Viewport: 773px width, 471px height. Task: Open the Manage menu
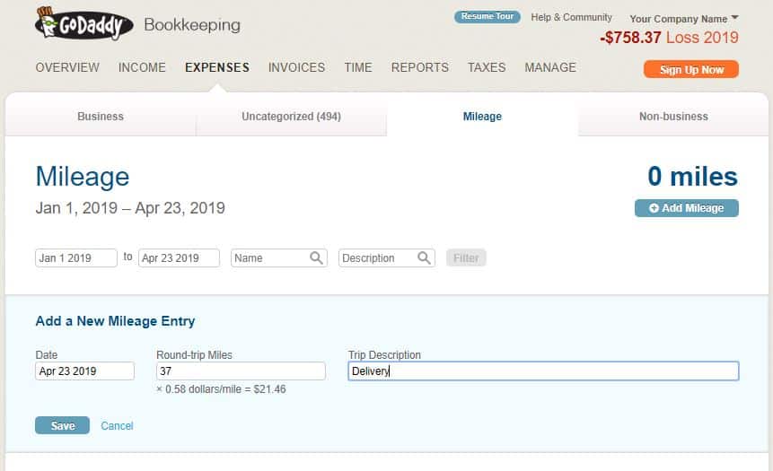click(550, 67)
